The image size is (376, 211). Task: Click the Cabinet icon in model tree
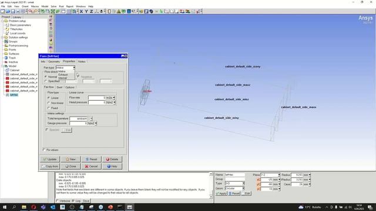8,70
